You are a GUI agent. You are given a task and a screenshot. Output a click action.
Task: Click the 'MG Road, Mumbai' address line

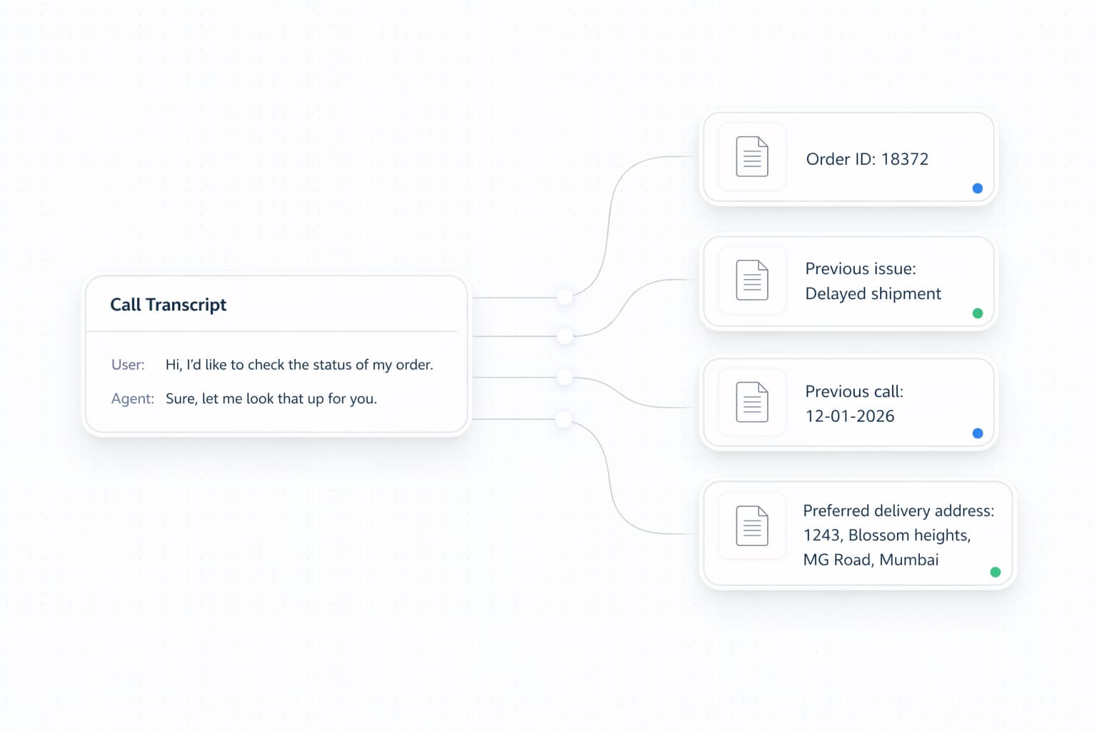(871, 560)
